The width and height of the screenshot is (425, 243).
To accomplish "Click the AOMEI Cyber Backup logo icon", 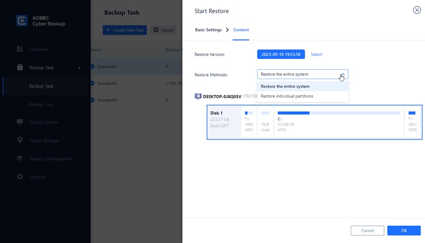I will [x=22, y=20].
